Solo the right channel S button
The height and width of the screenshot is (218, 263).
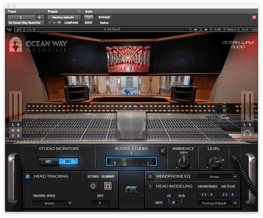point(18,135)
